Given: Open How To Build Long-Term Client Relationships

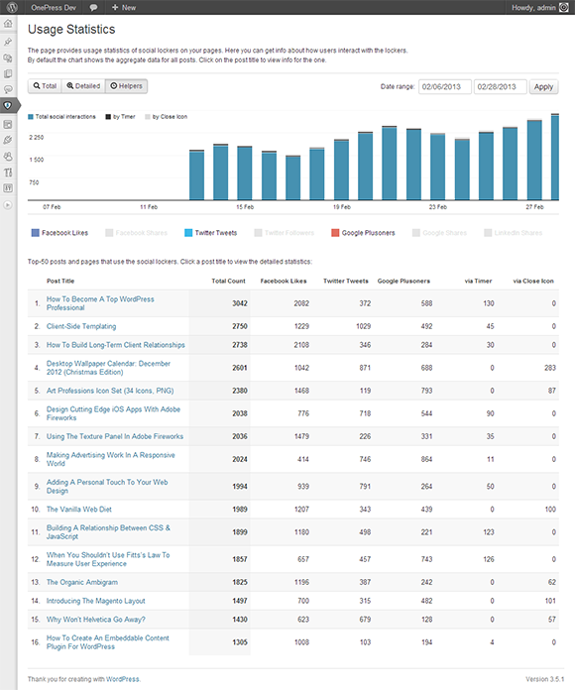Looking at the screenshot, I should point(116,345).
